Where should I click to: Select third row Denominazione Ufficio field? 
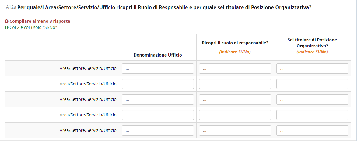pos(158,99)
